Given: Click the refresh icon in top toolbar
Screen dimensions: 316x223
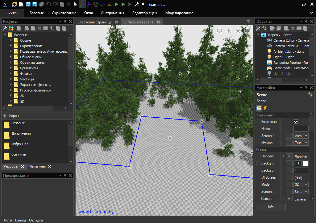Looking at the screenshot, I should [15, 4].
